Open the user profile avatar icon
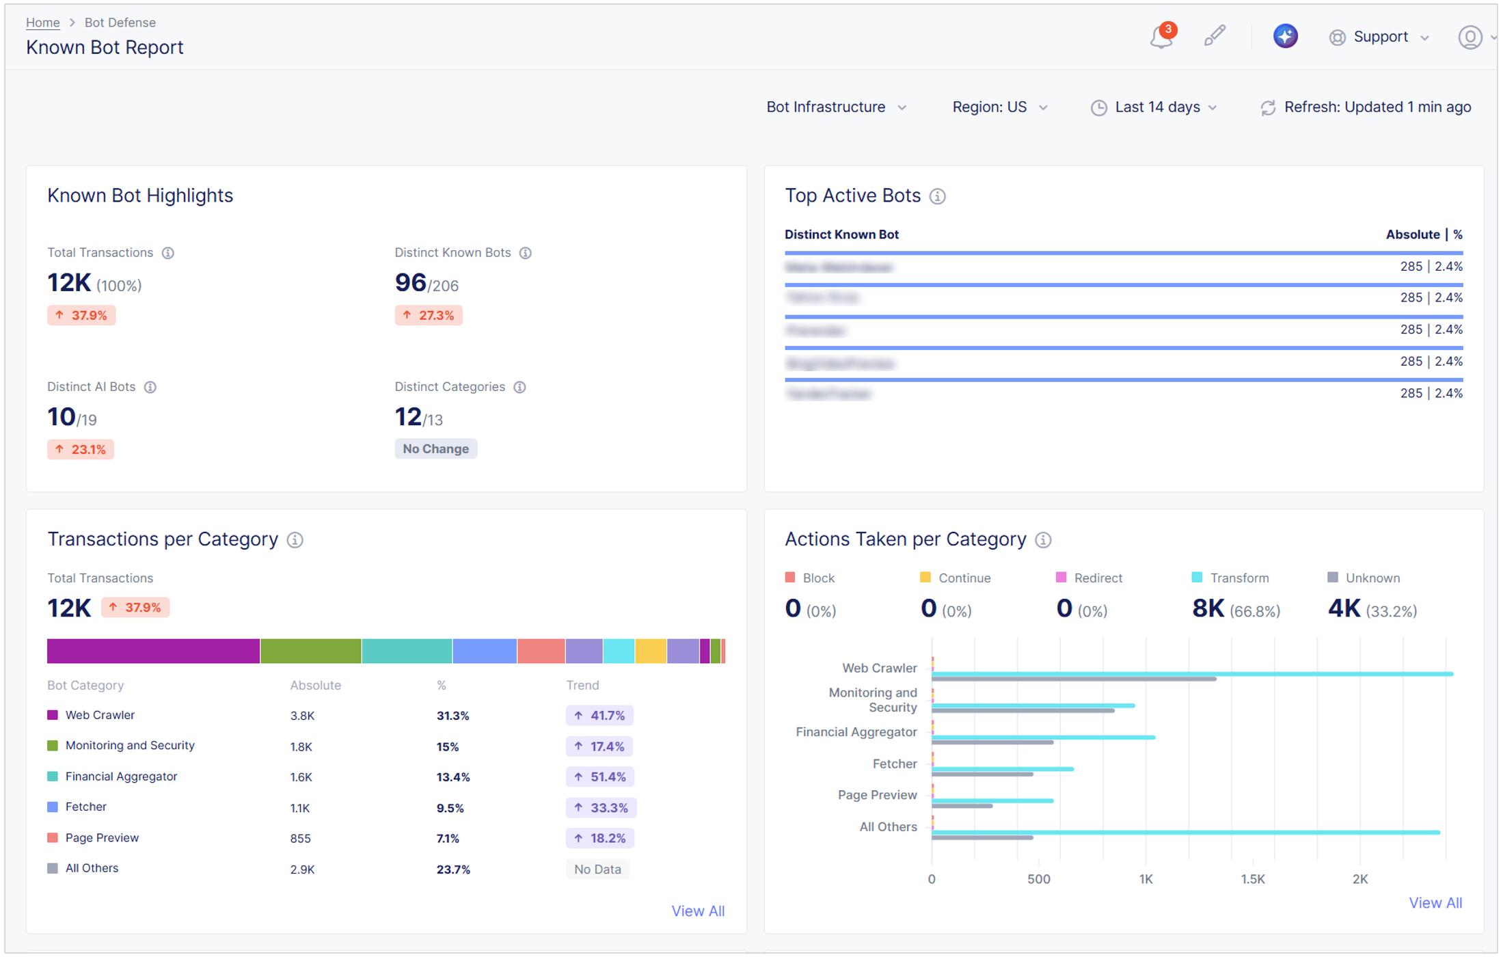Screen dimensions: 1503x957 (x=1470, y=37)
